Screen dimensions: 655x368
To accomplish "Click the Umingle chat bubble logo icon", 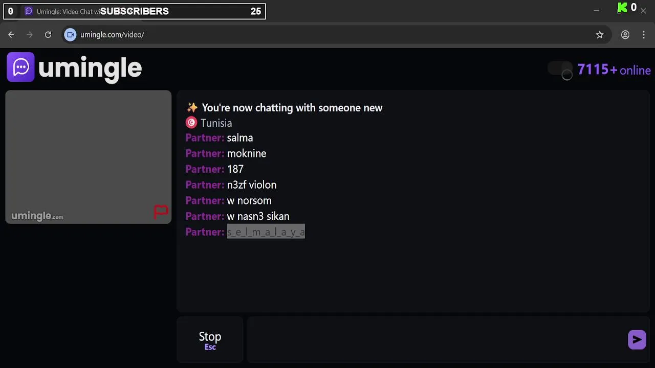I will tap(20, 67).
